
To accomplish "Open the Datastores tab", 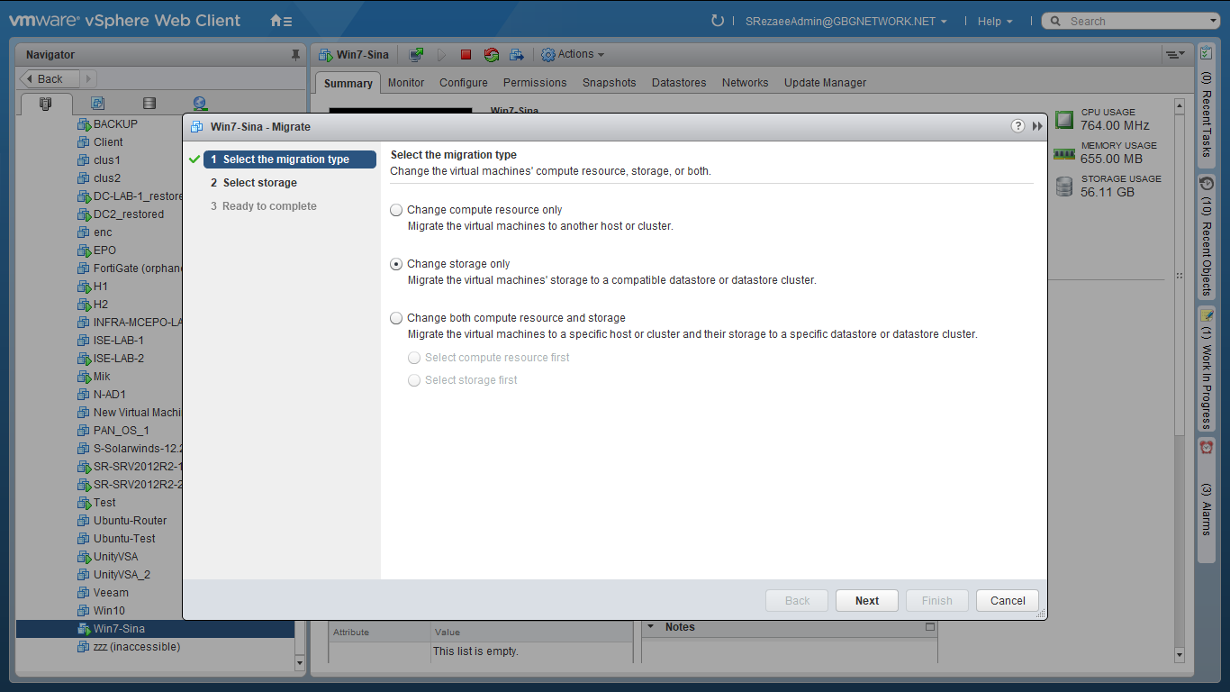I will tap(679, 83).
